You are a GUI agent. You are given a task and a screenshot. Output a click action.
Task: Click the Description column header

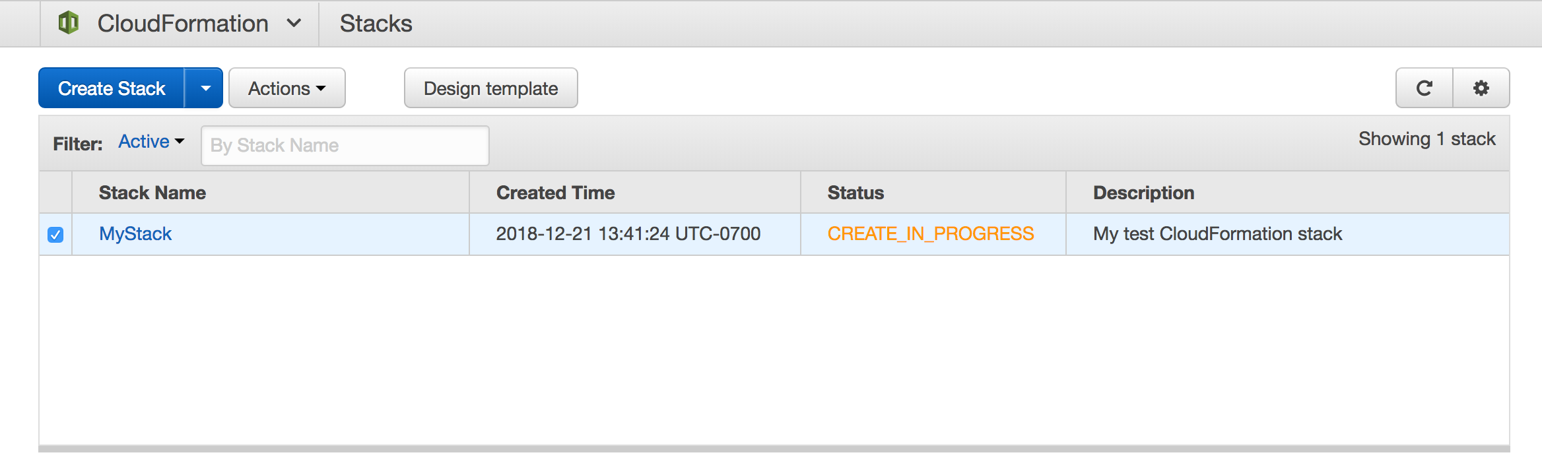pos(1143,193)
